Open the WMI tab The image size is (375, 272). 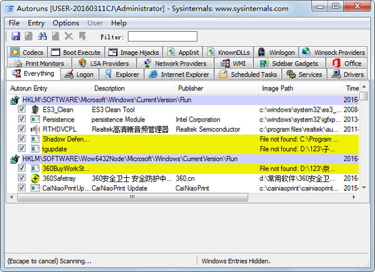coord(233,63)
